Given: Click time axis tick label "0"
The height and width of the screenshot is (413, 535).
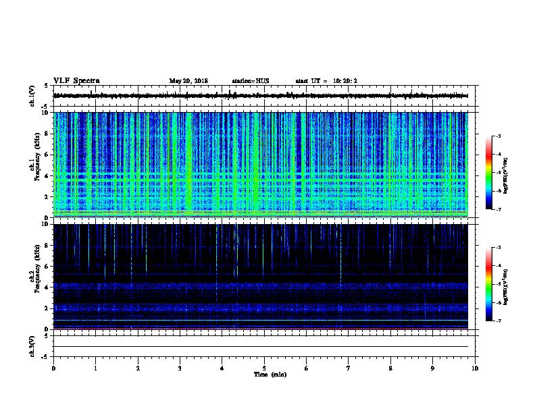Looking at the screenshot, I should (x=53, y=368).
